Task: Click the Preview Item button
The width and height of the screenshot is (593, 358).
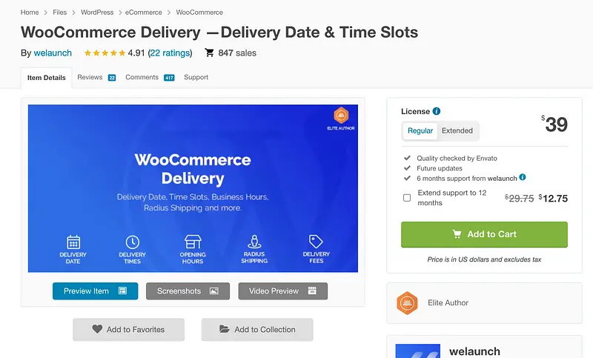Action: (x=95, y=291)
